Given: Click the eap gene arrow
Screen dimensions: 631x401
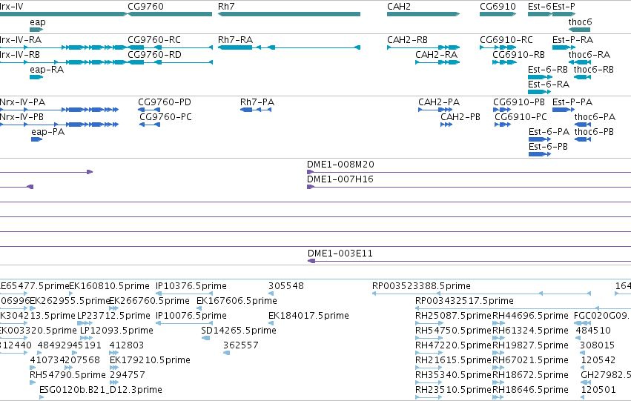Looking at the screenshot, I should click(36, 30).
